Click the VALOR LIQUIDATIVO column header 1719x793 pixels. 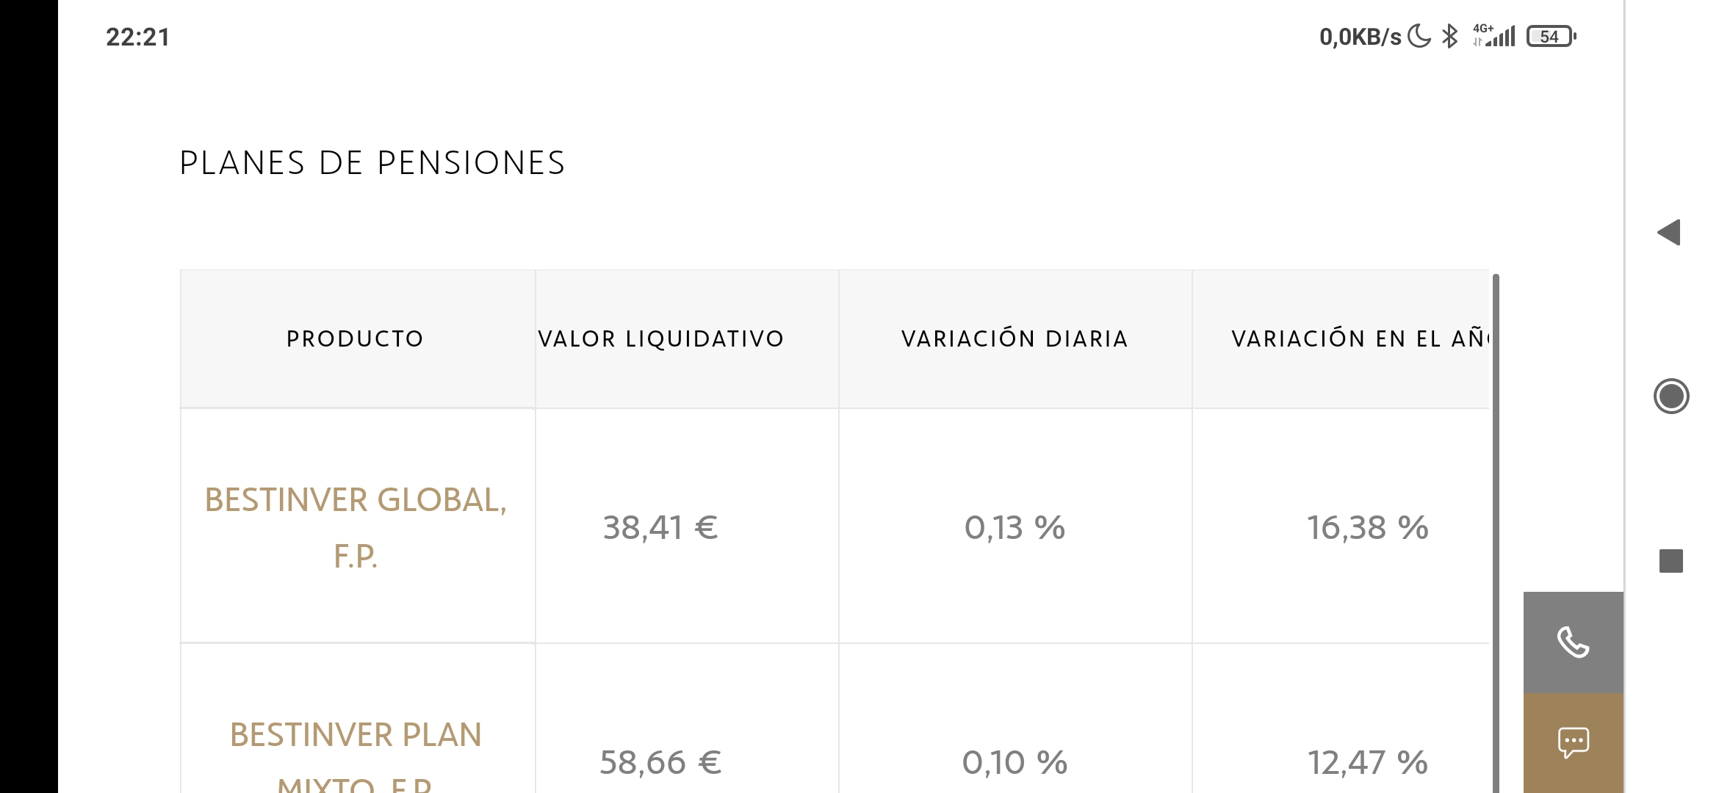click(x=661, y=338)
